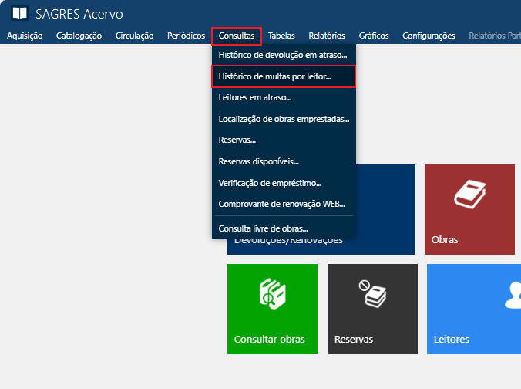Expand the Periódicos menu
521x389 pixels.
coord(186,36)
